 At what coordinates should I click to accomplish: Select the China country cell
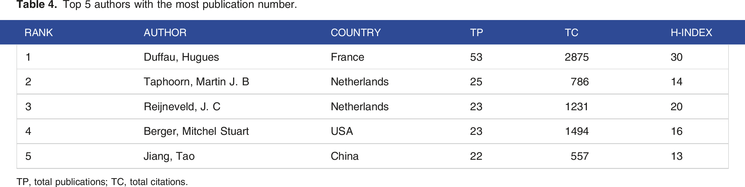tap(345, 156)
